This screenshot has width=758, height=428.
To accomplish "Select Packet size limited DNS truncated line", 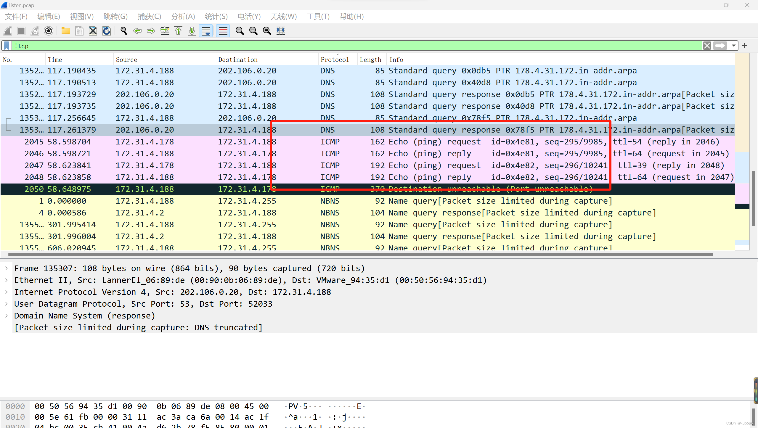I will point(139,327).
